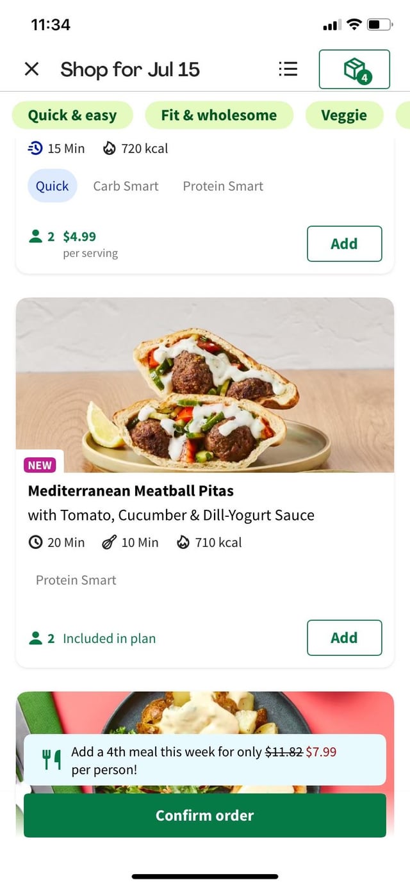Viewport: 410px width, 887px height.
Task: Tap the Carb Smart tag
Action: [126, 186]
